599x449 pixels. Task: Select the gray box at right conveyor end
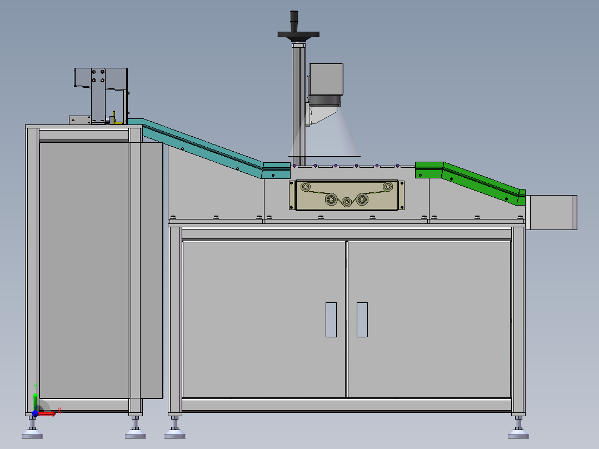551,212
